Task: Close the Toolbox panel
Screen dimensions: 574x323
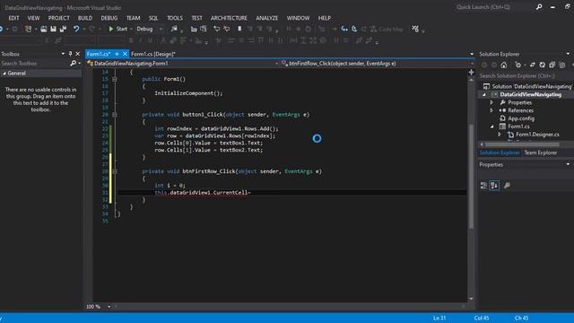Action: click(78, 54)
